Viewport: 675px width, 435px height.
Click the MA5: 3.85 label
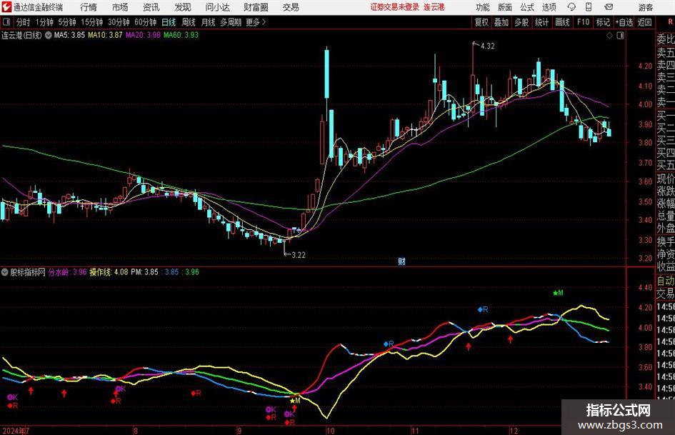pos(69,35)
